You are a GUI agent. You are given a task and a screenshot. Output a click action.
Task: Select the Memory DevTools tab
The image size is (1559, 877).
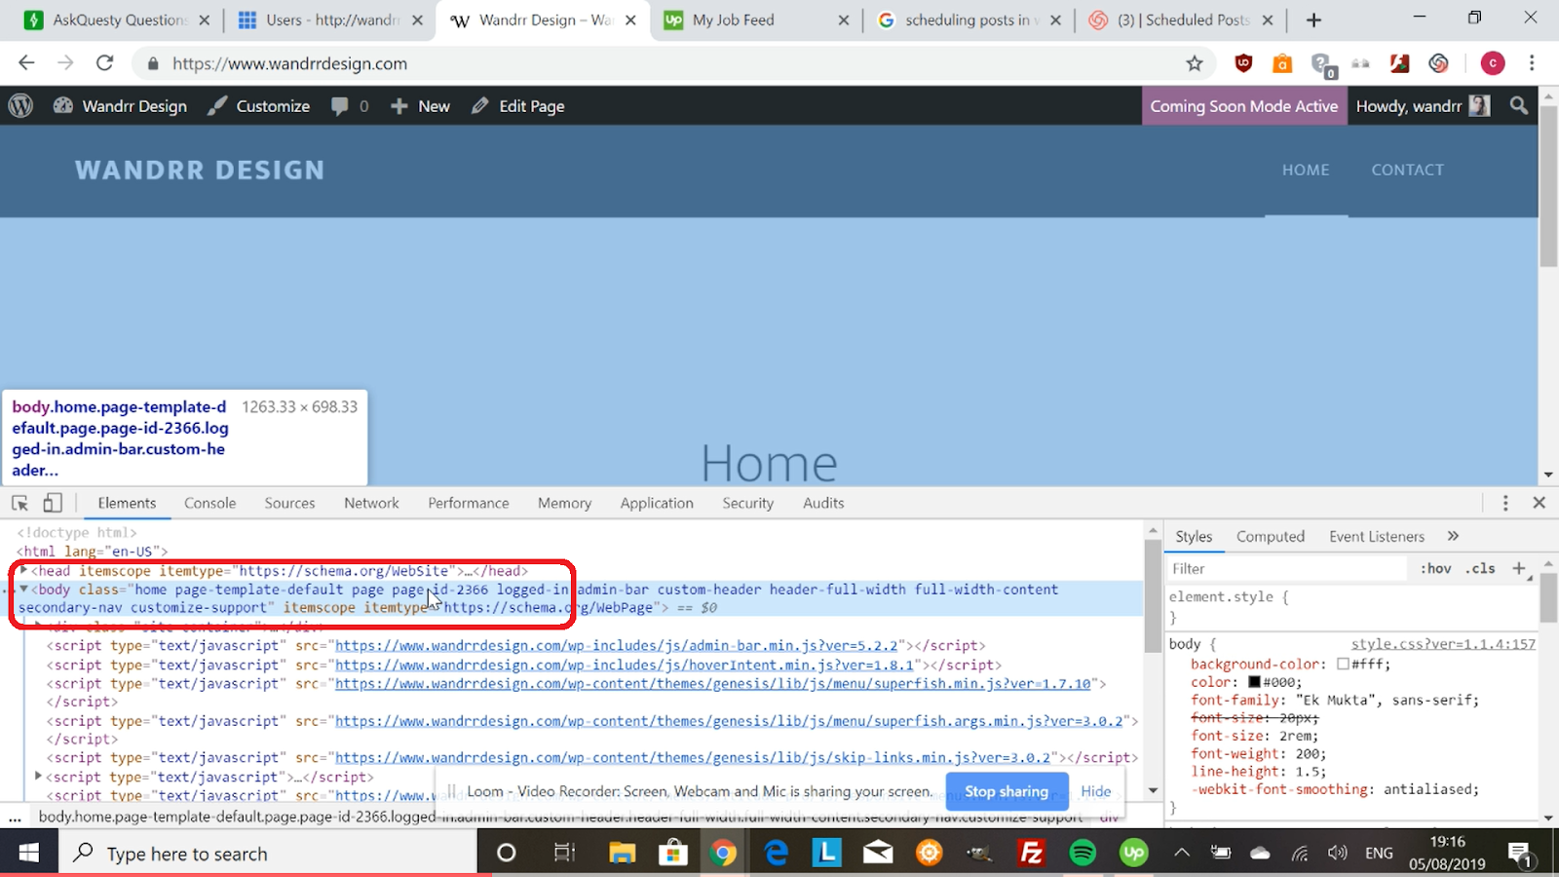564,503
